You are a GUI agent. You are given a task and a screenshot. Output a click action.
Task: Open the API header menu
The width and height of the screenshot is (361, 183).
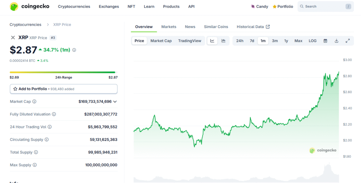[191, 6]
